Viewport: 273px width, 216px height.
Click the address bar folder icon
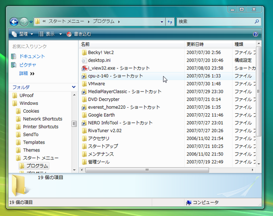37,22
